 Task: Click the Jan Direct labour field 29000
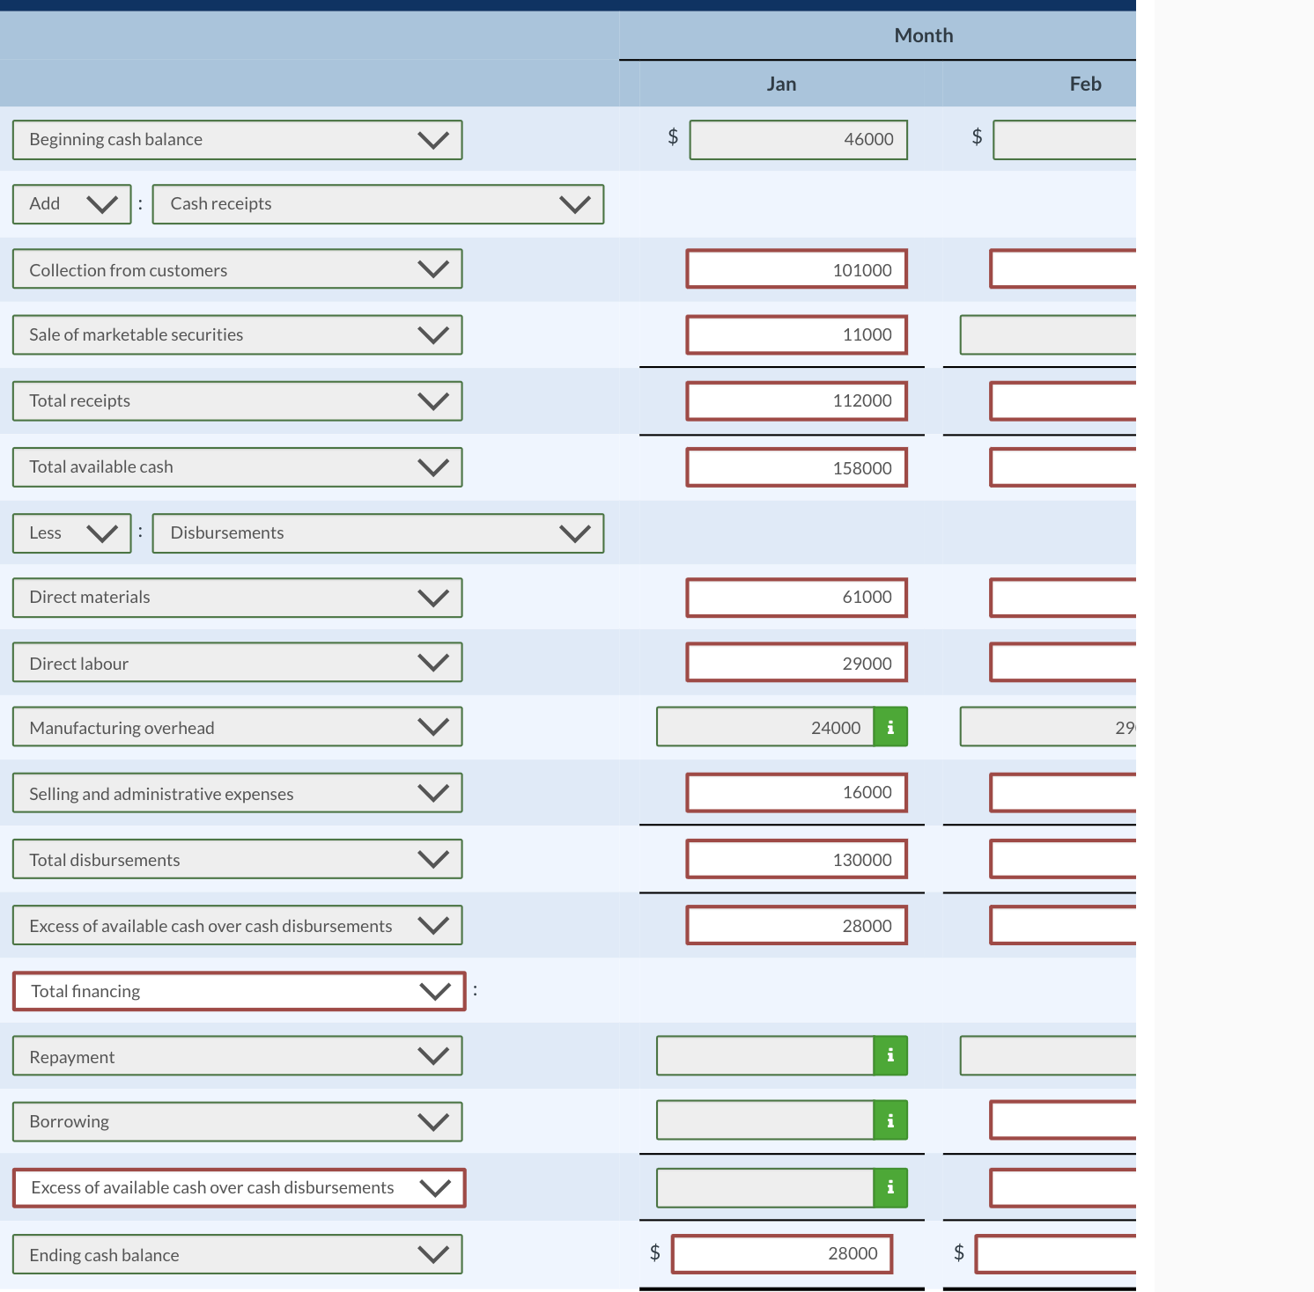point(797,663)
